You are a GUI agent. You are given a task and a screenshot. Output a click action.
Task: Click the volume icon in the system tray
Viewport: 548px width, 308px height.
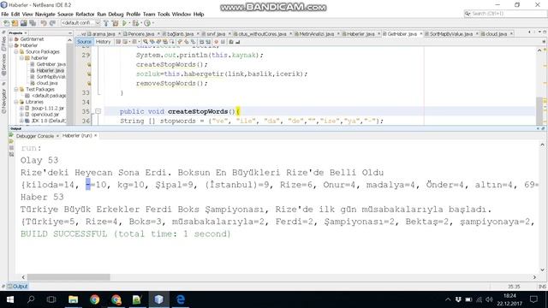pos(489,299)
